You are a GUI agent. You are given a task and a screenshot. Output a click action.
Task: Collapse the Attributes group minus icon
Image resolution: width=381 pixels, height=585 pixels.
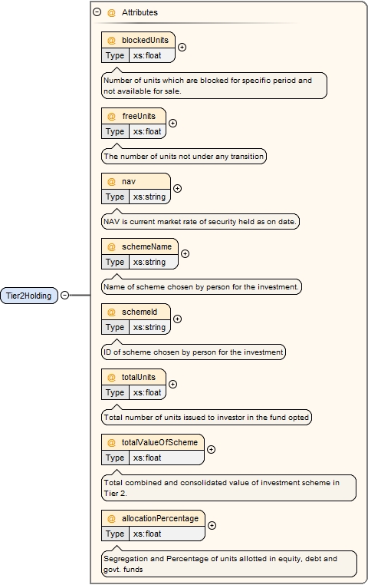tap(97, 12)
